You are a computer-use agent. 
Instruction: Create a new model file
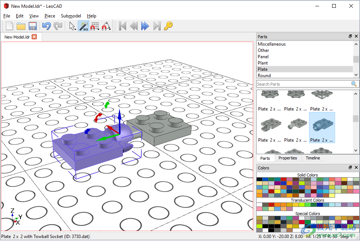9,26
